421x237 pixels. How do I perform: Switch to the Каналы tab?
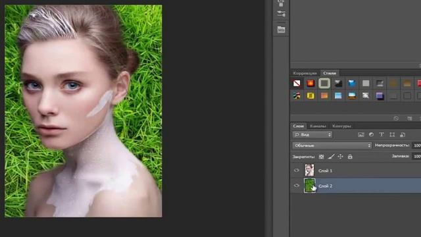(x=318, y=126)
